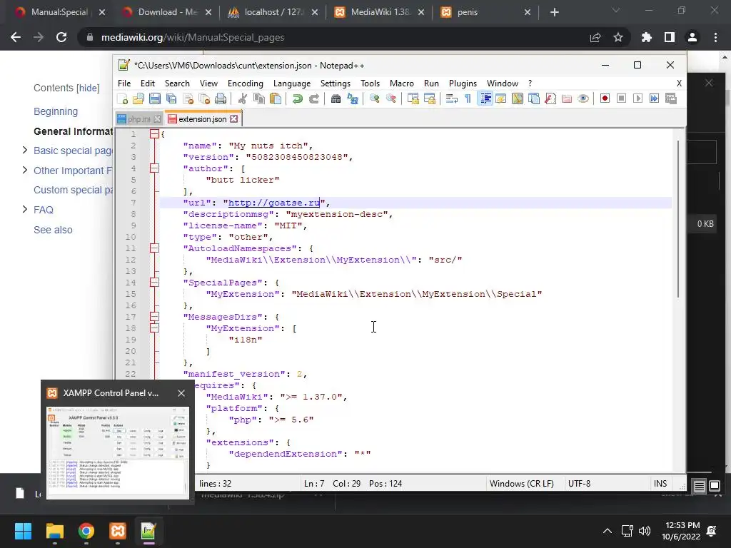
Task: Expand the FAQ contents entry
Action: (25, 210)
